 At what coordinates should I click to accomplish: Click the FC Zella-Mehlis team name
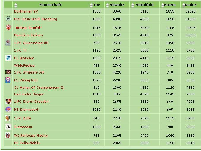pos(27,143)
